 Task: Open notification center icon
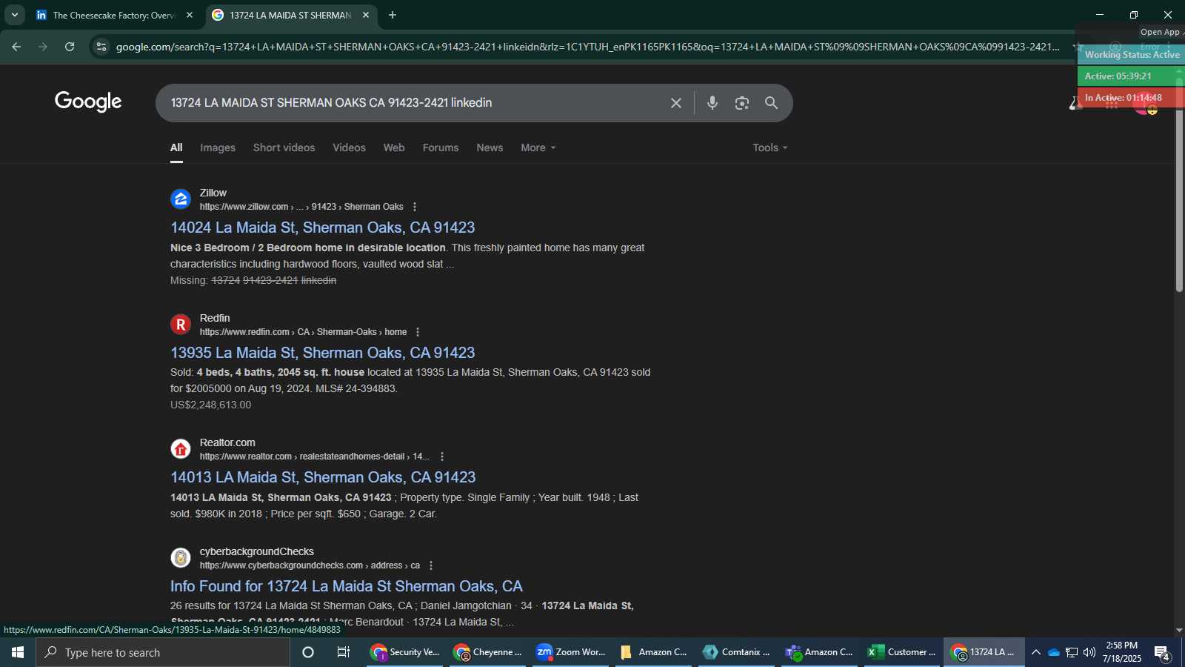pos(1162,653)
